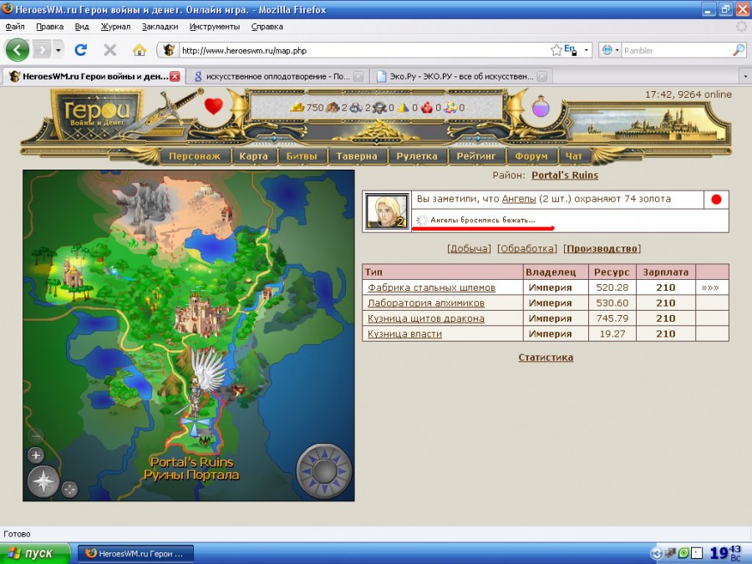
Task: Close the Эко.Ру tab
Action: pyautogui.click(x=542, y=76)
